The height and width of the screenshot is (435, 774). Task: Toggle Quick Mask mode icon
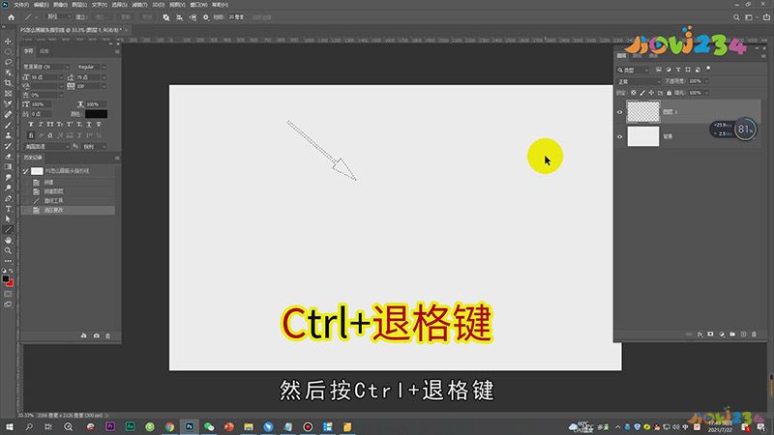(8, 294)
